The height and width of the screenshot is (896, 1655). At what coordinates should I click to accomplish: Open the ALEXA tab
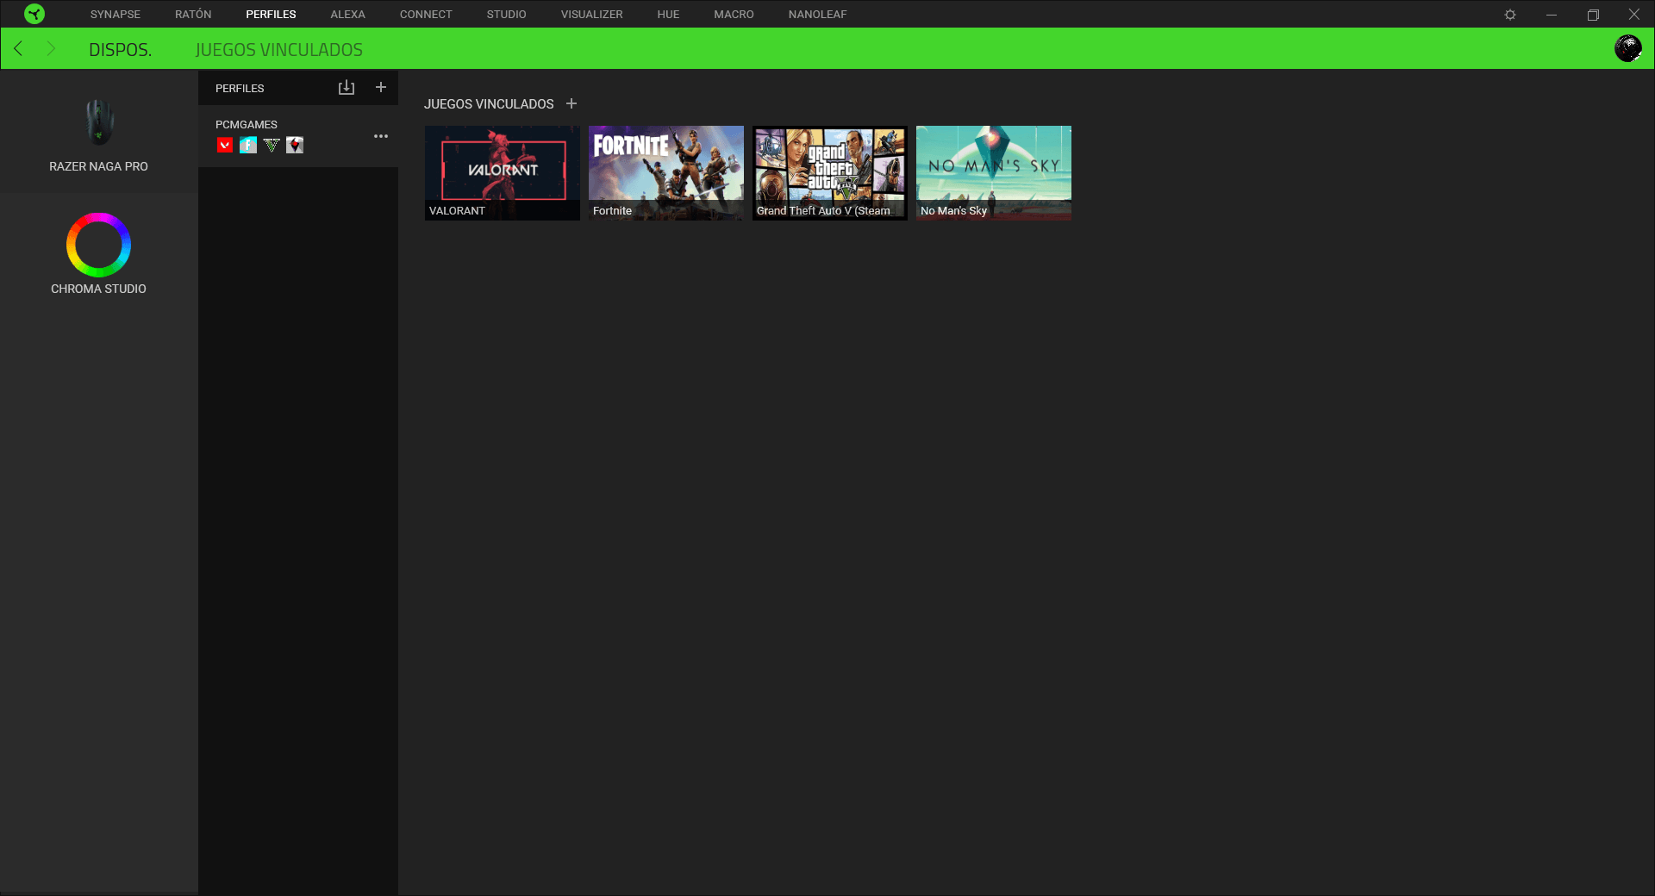347,15
